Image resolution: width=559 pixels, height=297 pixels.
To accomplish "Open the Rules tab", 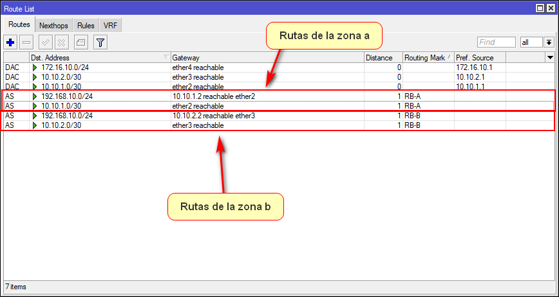I will coord(86,26).
